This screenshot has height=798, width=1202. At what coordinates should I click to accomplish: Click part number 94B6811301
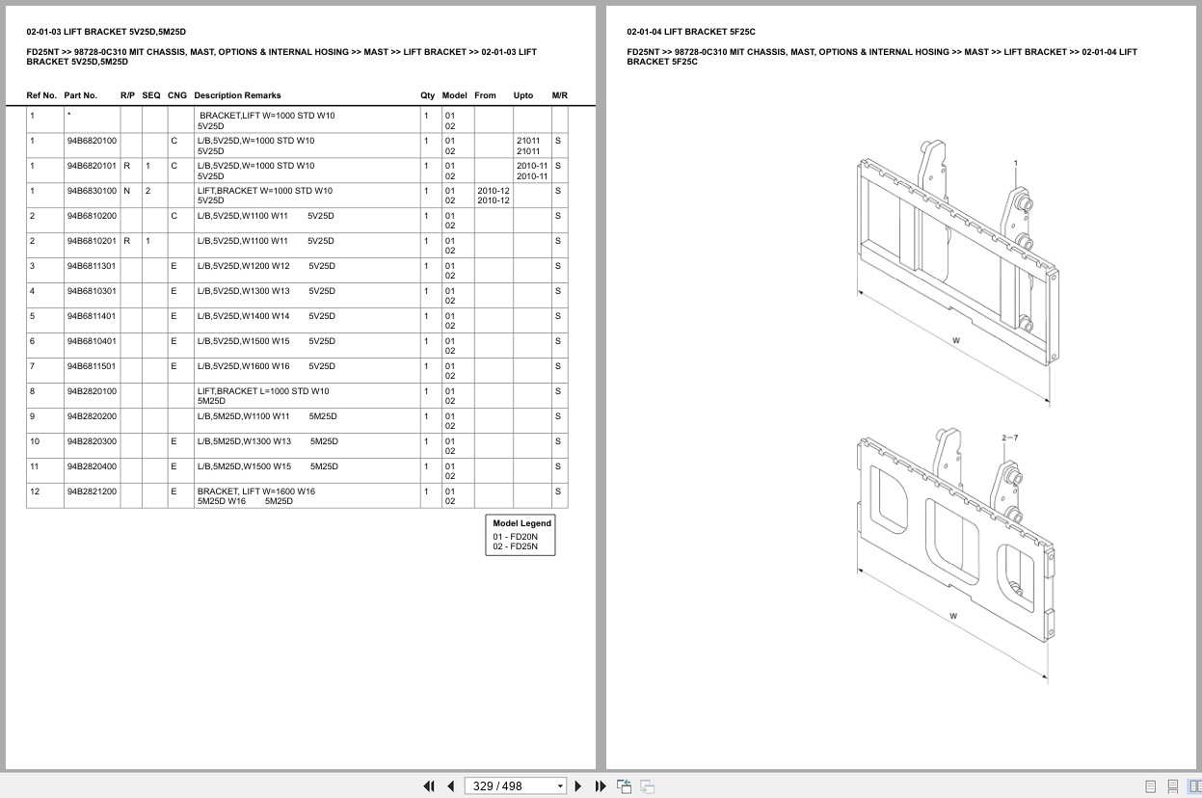(x=92, y=266)
